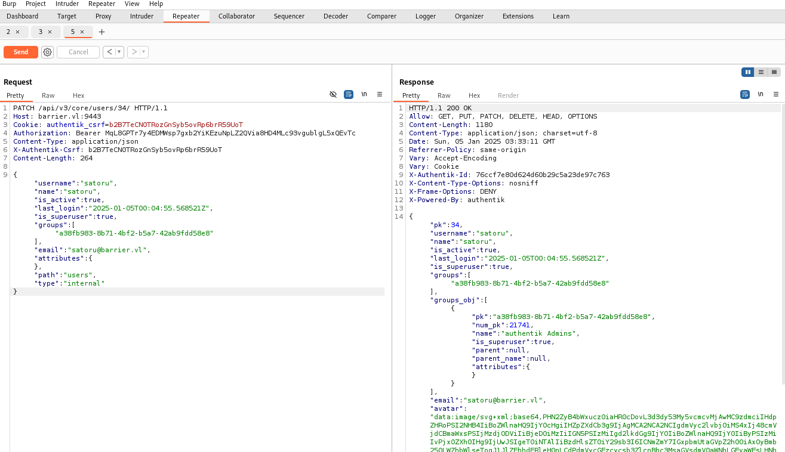Screen dimensions: 785x452
Task: Switch to the Collaborator tab
Action: [236, 16]
